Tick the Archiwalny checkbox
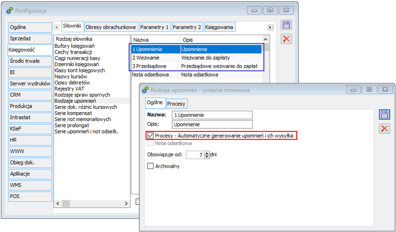The image size is (396, 232). coord(150,166)
